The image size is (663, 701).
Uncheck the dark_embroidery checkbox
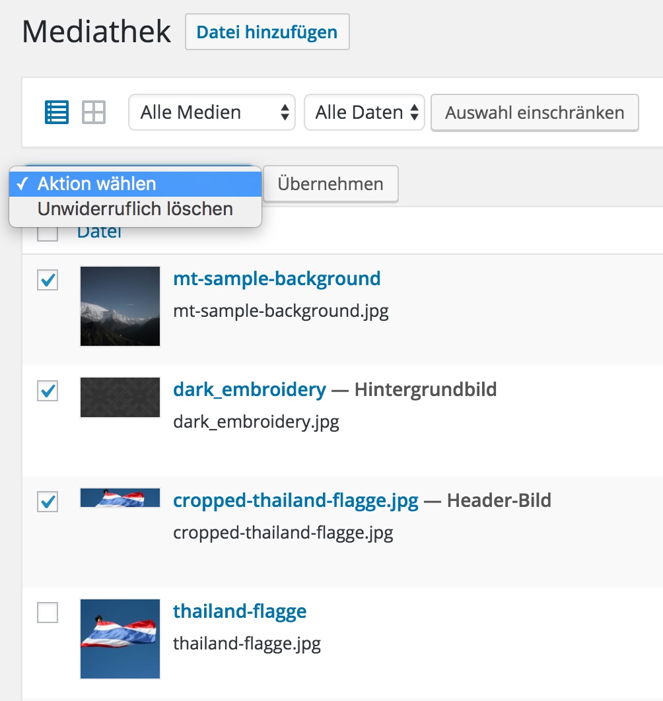pos(48,391)
